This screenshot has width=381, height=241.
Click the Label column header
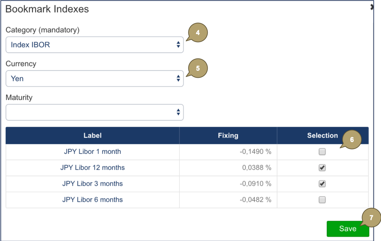92,135
